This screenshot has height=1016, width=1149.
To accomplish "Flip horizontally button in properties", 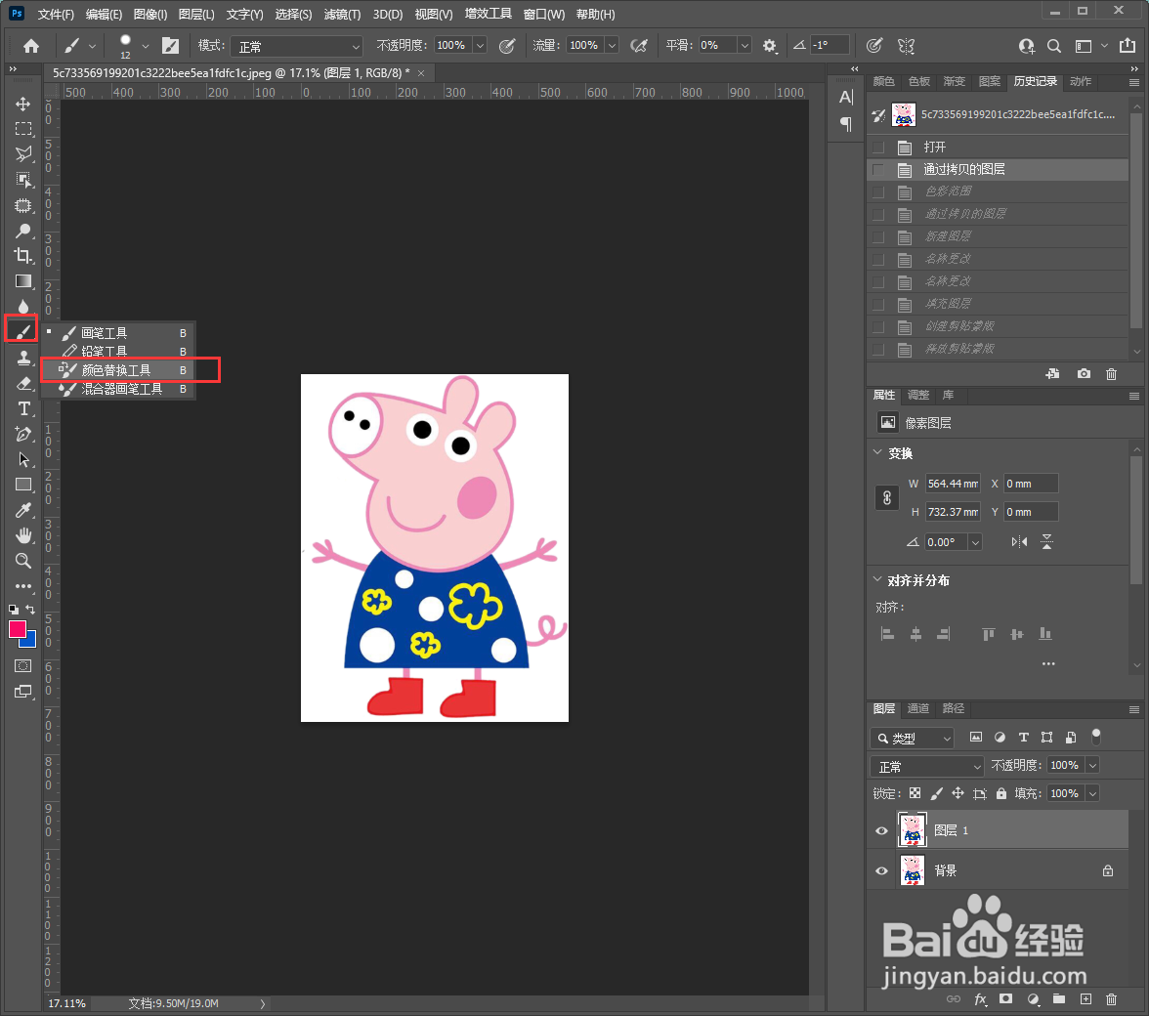I will [x=1019, y=542].
